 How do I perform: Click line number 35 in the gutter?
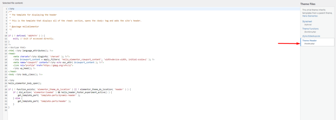(x=6, y=110)
